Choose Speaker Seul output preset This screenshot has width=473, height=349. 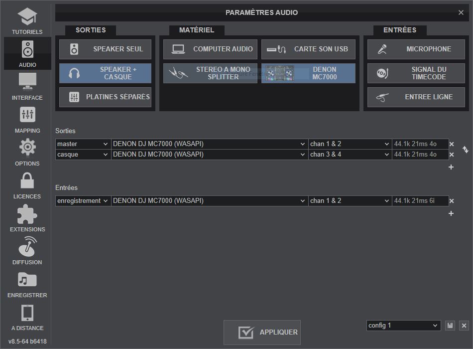pyautogui.click(x=105, y=49)
